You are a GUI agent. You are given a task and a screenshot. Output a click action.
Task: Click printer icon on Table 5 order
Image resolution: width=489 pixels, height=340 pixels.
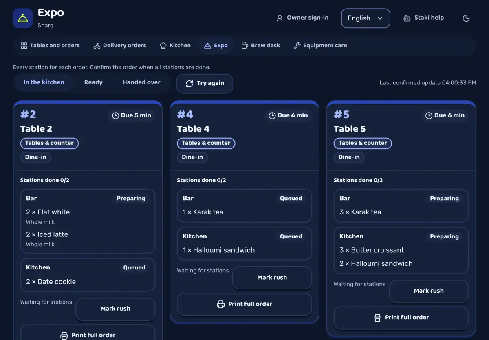click(378, 318)
